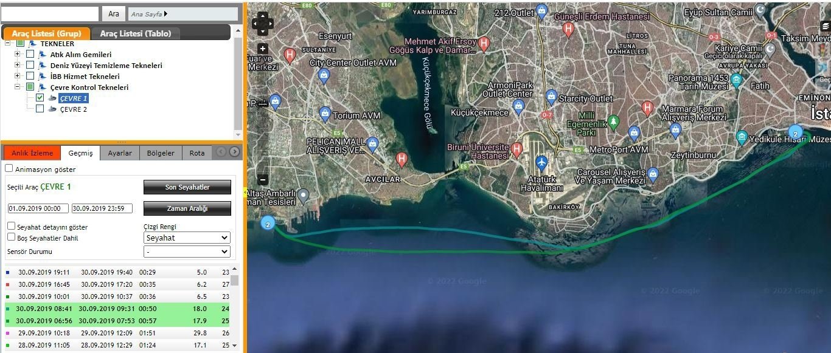Viewport: 831px width, 353px height.
Task: Click the map pan control icon
Action: click(262, 24)
